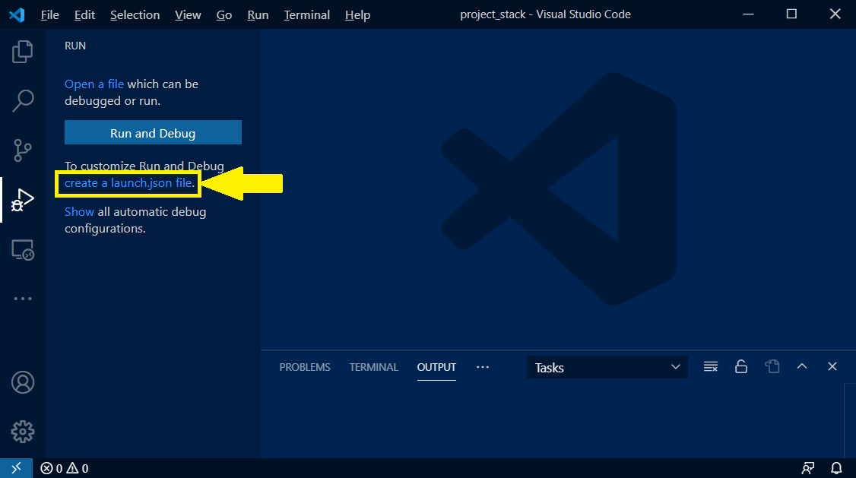The image size is (856, 478).
Task: Maximize the VS Code window
Action: pyautogui.click(x=791, y=14)
